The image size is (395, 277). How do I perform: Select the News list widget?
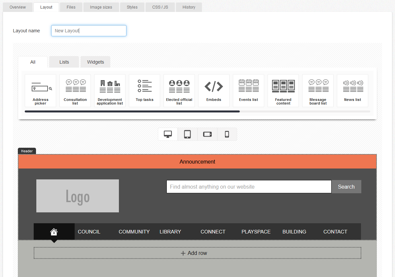pyautogui.click(x=352, y=90)
